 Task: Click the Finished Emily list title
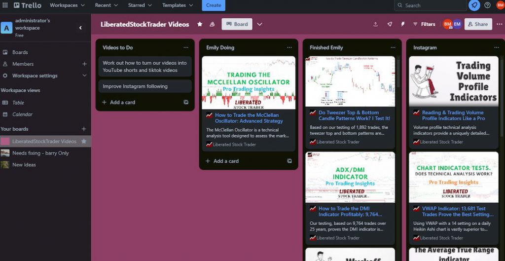326,47
